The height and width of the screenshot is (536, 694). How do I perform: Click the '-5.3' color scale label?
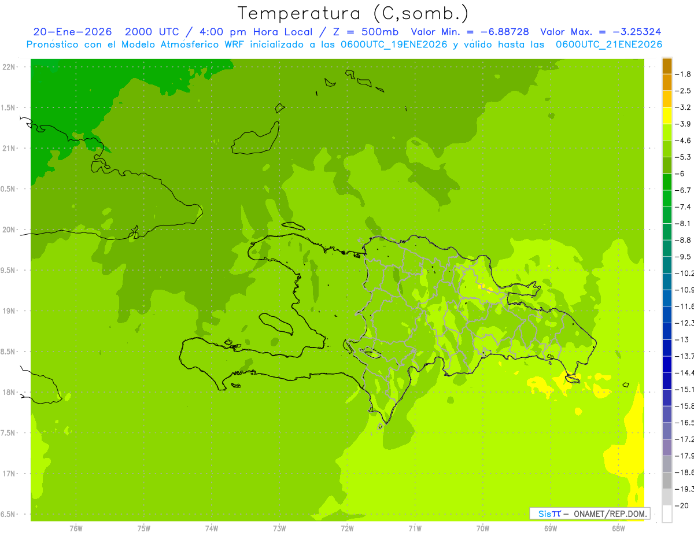pyautogui.click(x=683, y=157)
